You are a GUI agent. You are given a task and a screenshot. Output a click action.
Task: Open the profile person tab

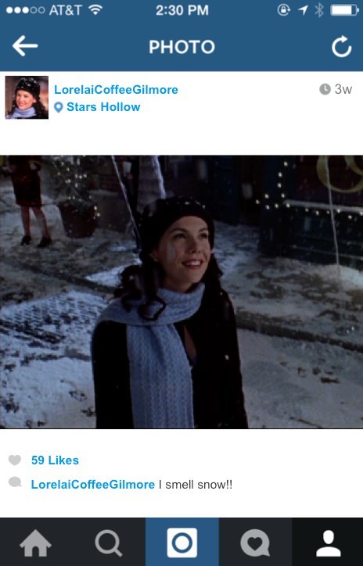click(x=328, y=543)
